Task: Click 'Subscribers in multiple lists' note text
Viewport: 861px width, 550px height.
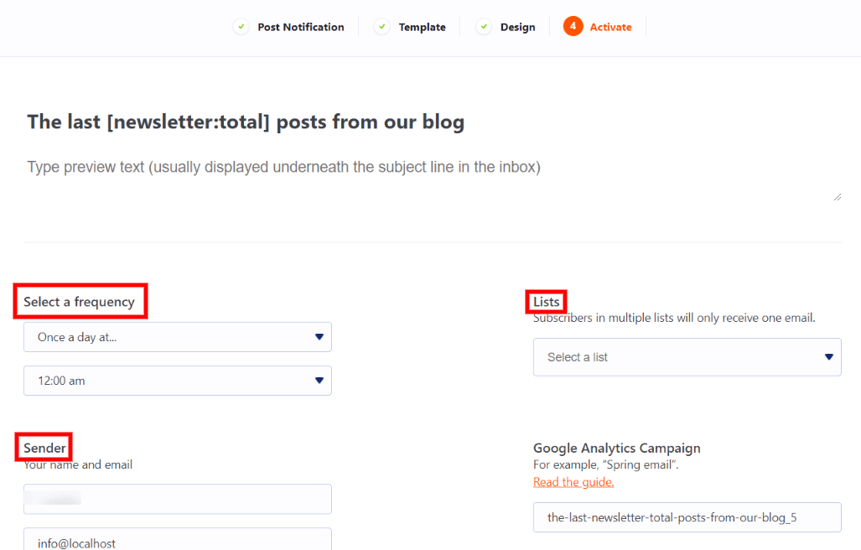Action: tap(674, 318)
